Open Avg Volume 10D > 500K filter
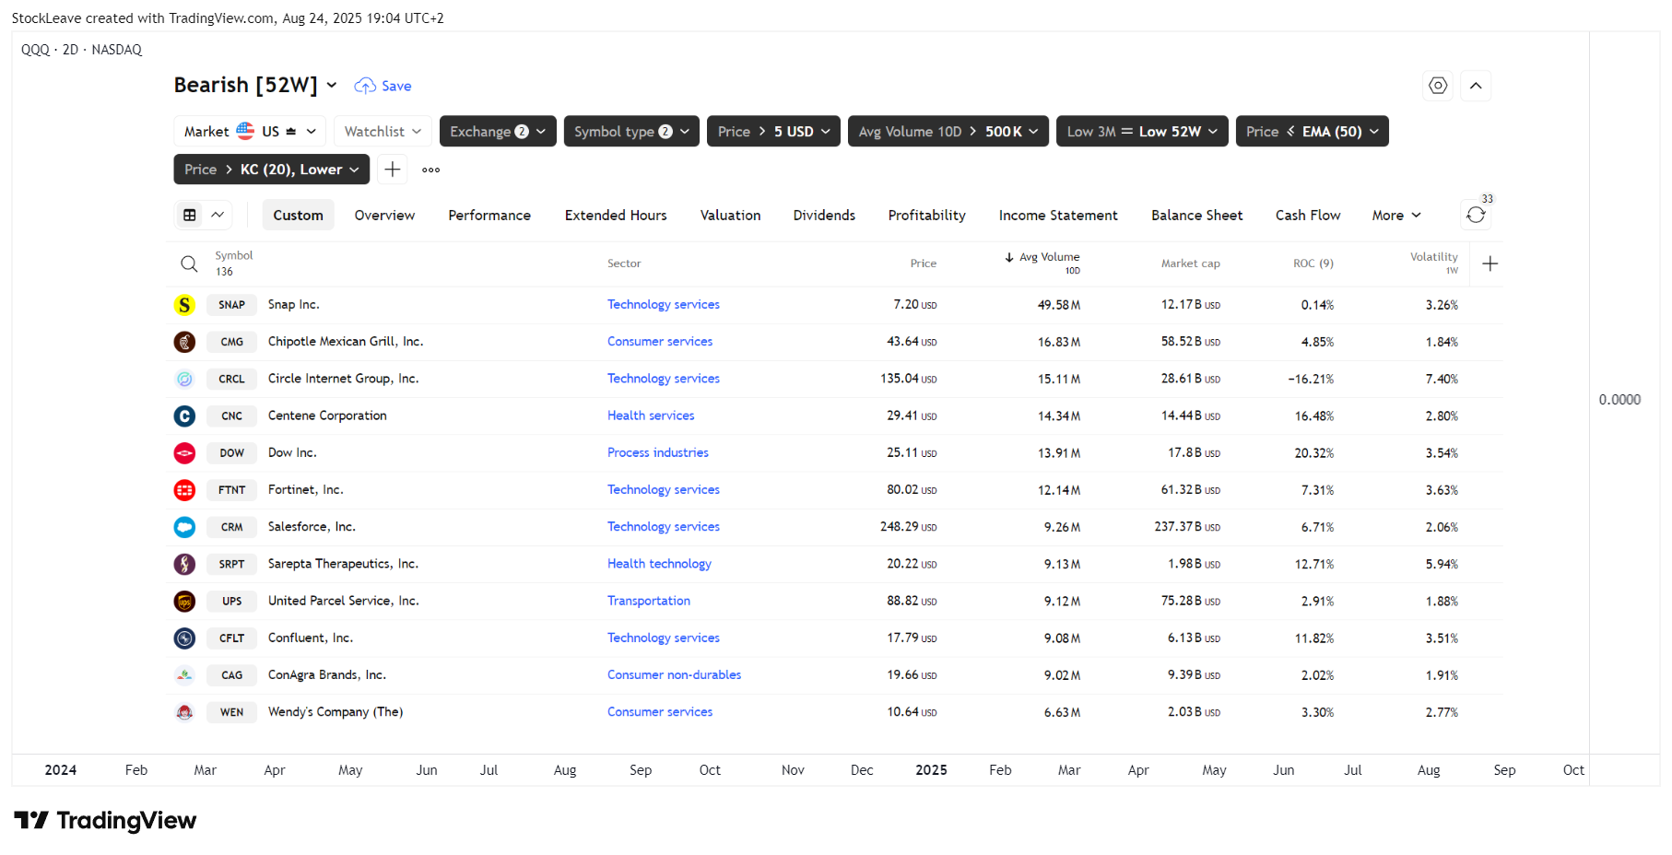The width and height of the screenshot is (1672, 855). point(948,132)
